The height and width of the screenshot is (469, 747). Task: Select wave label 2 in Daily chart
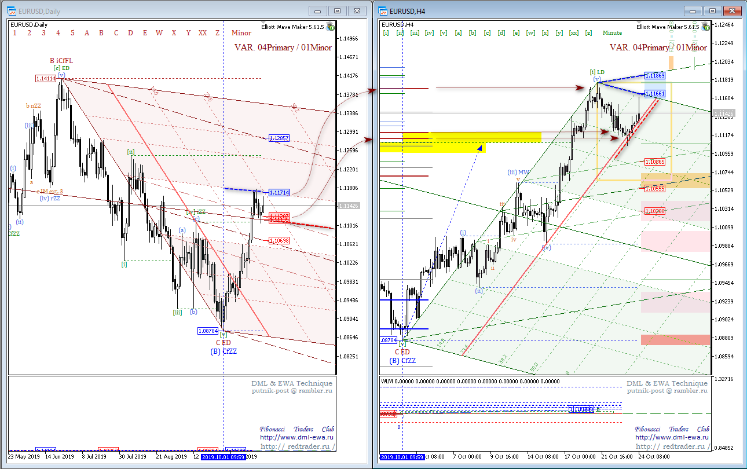(x=29, y=33)
